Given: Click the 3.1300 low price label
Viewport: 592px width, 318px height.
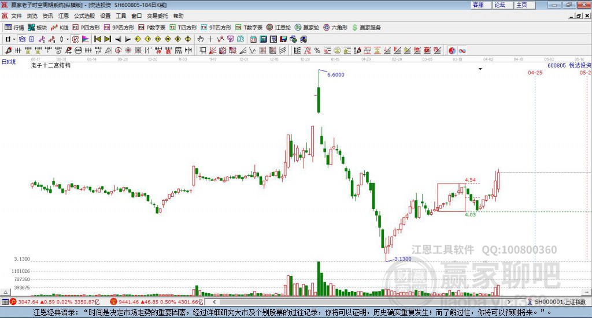Looking at the screenshot, I should coord(403,259).
